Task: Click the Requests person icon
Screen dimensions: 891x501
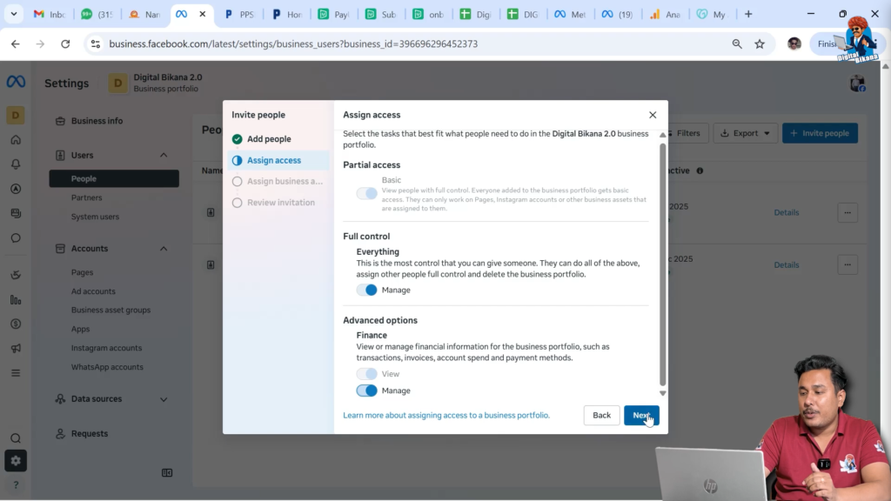Action: tap(59, 433)
